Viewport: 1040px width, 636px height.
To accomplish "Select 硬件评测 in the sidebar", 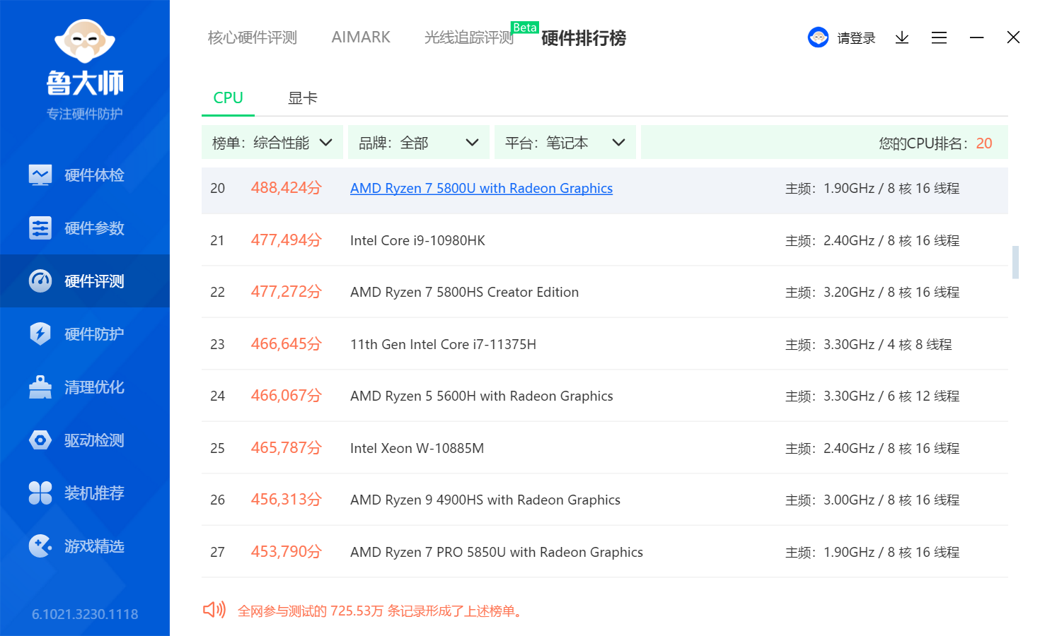I will pyautogui.click(x=85, y=281).
